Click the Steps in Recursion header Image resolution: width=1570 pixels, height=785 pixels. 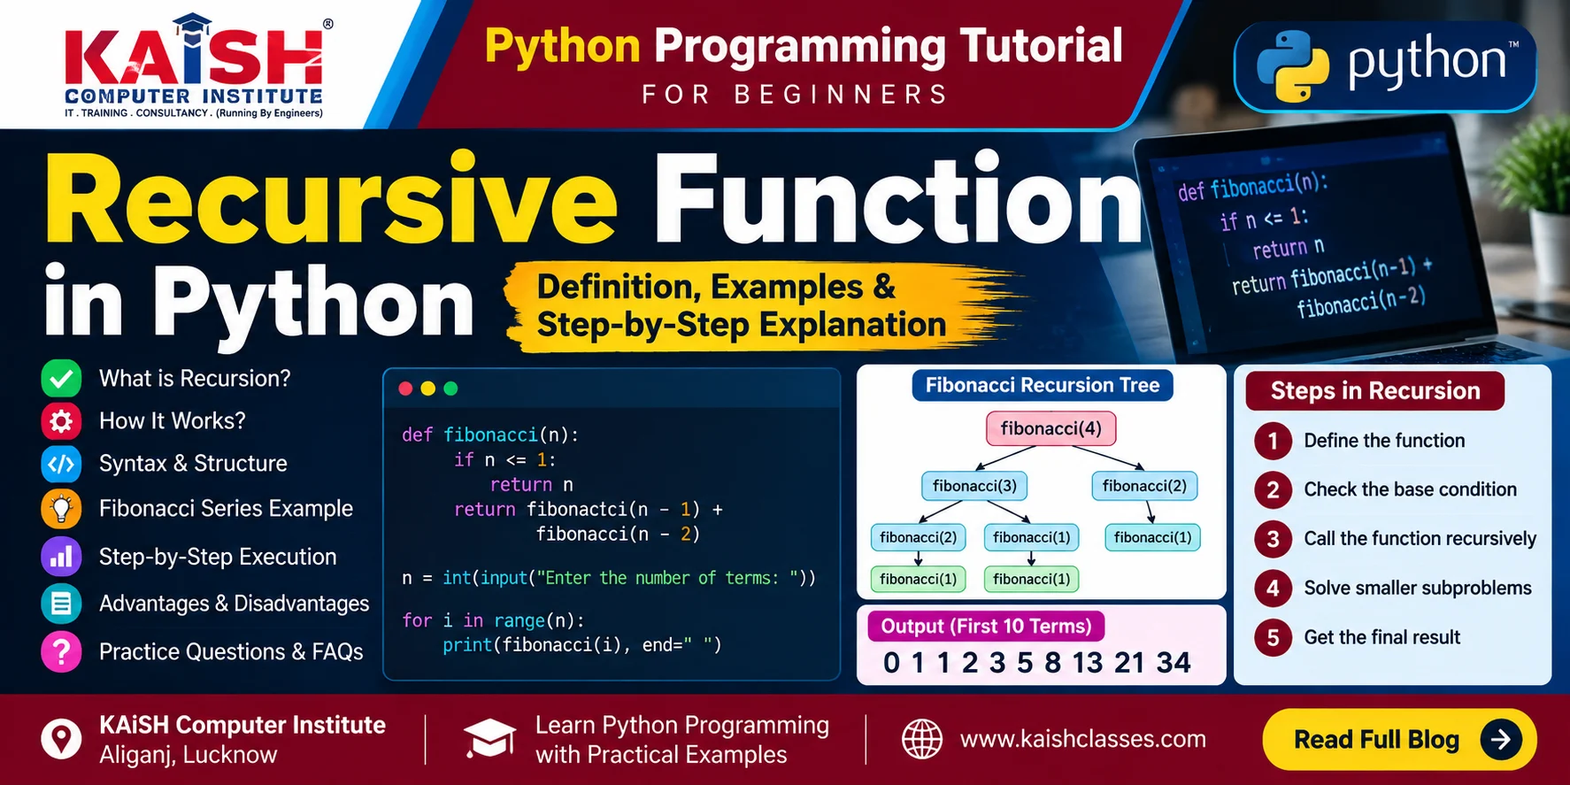tap(1375, 391)
